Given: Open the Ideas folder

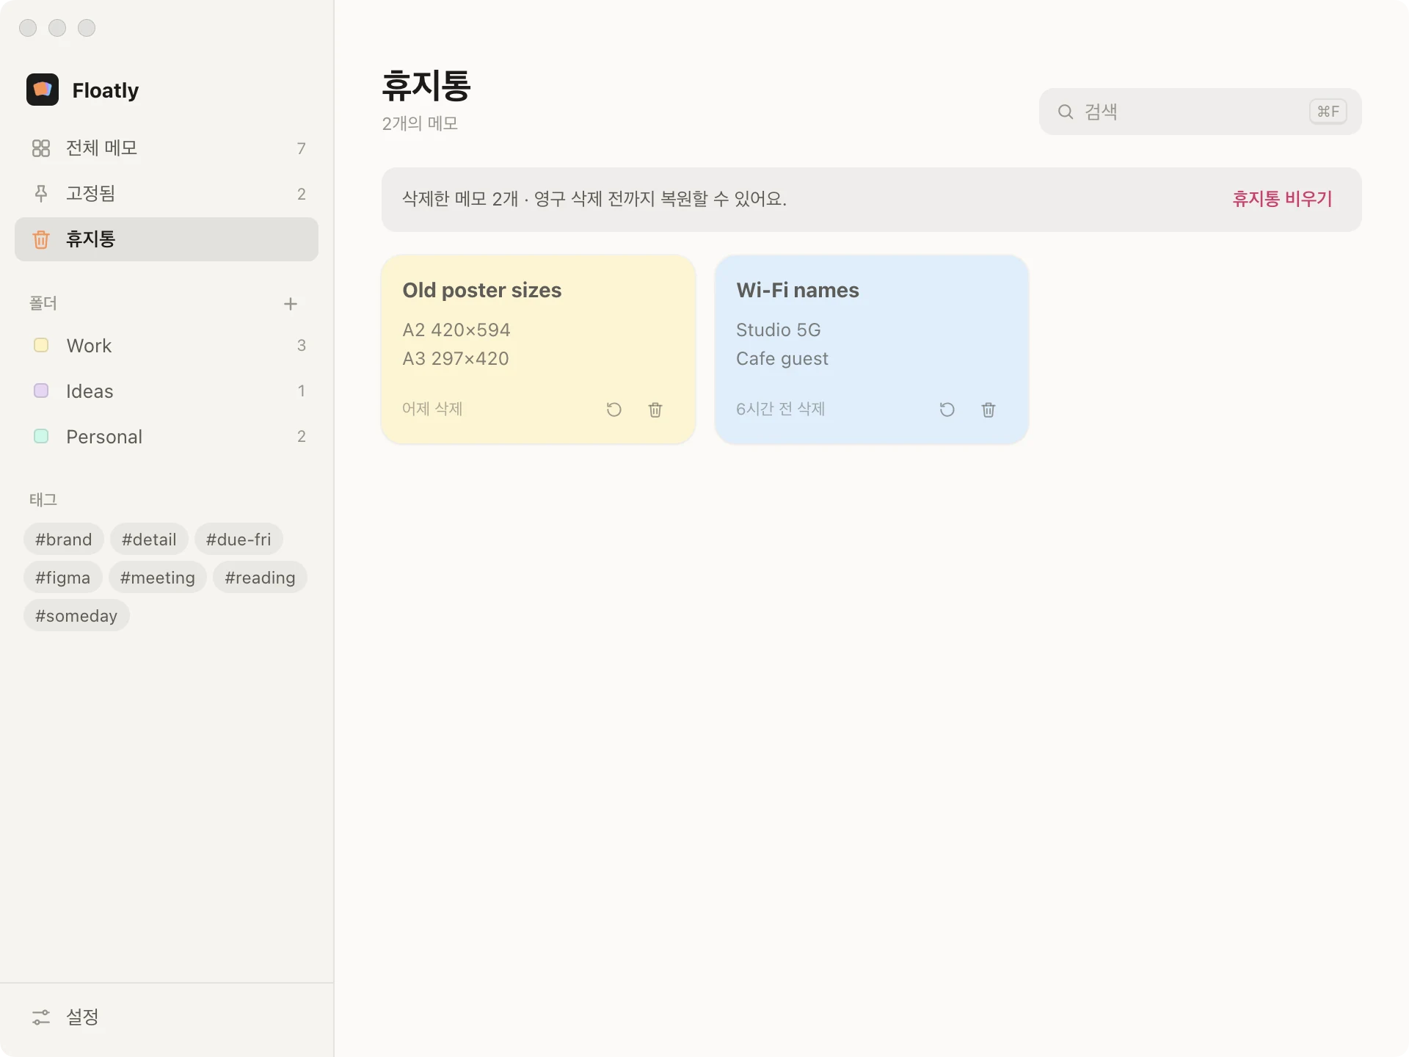Looking at the screenshot, I should coord(167,391).
